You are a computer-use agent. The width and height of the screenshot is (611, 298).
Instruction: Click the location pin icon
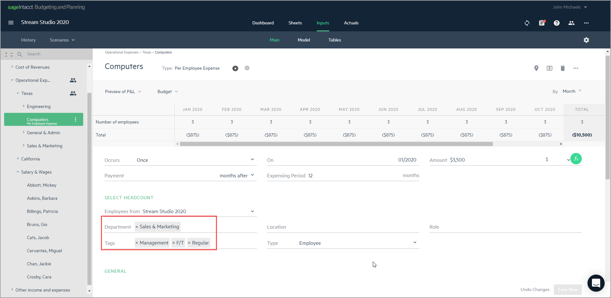536,68
